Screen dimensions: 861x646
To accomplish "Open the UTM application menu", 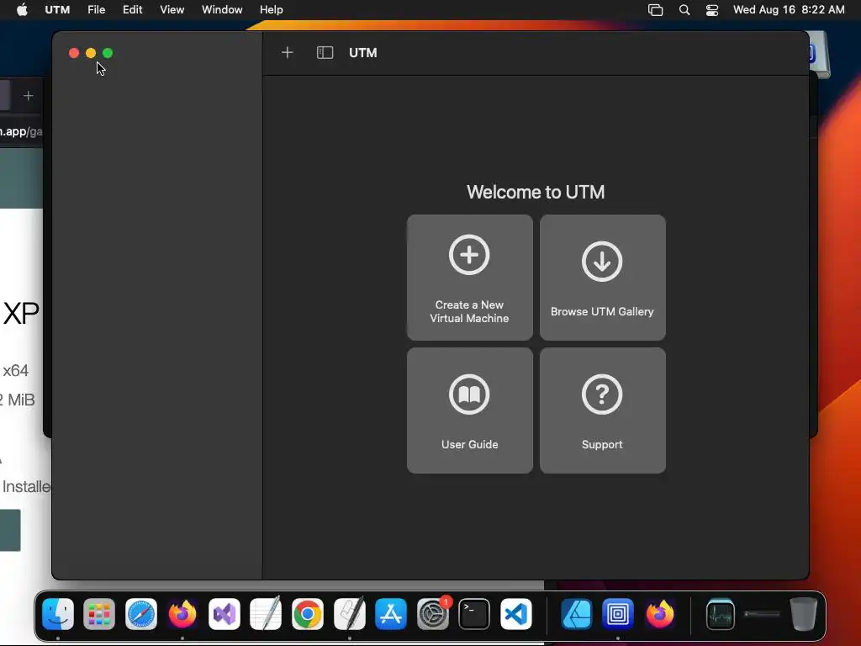I will point(57,10).
